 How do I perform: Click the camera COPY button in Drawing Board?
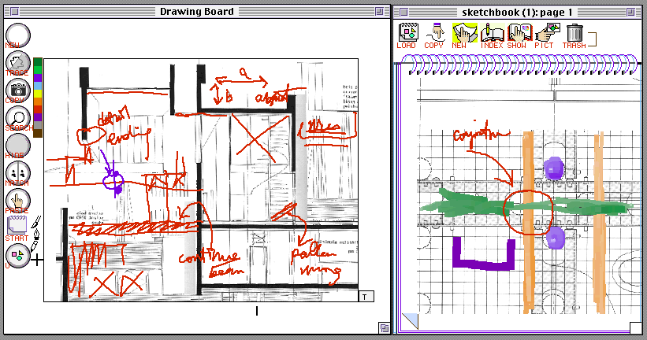click(x=18, y=91)
